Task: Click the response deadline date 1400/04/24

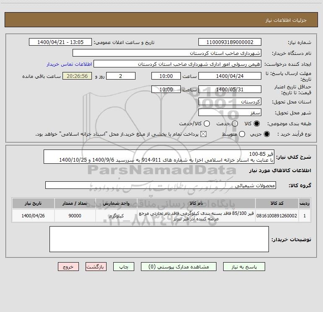Action: click(x=230, y=76)
